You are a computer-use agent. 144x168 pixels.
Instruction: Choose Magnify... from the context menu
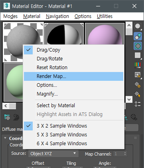click(x=73, y=94)
